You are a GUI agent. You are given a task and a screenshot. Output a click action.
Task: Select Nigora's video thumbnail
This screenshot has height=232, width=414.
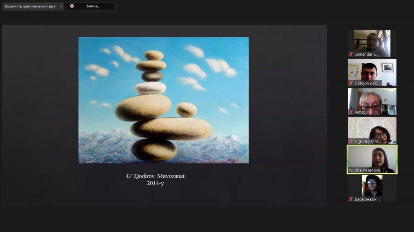click(372, 128)
